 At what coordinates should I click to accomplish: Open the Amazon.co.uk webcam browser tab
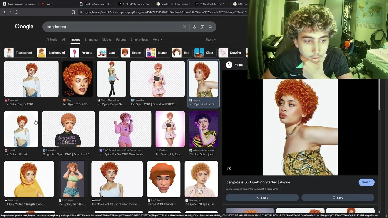click(x=20, y=4)
